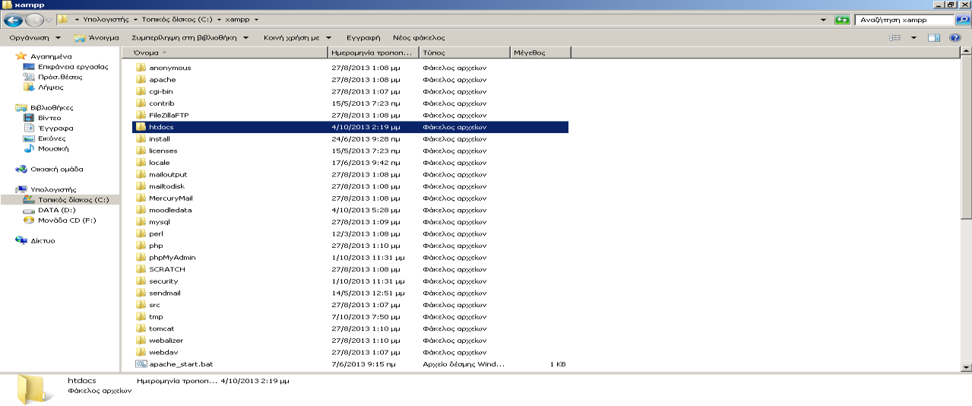This screenshot has height=406, width=972.
Task: Click the Εγγραφή toolbar button
Action: 363,37
